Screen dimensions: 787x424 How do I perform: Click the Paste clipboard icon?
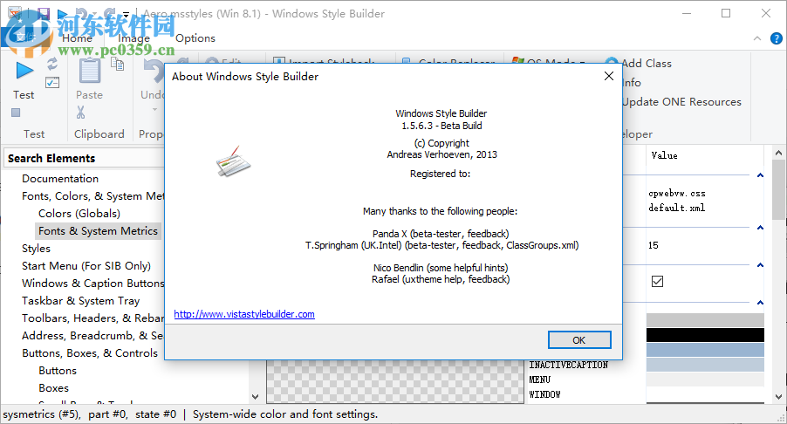[x=89, y=71]
